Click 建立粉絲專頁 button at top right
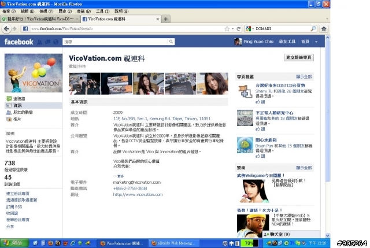Image resolution: width=370 pixels, height=248 pixels. (x=299, y=57)
